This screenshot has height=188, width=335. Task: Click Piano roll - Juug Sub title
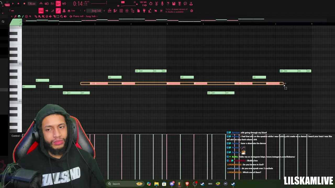pyautogui.click(x=84, y=16)
